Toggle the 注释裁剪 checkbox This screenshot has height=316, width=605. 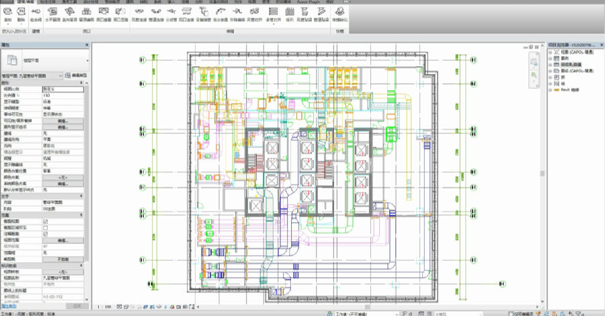[x=45, y=233]
